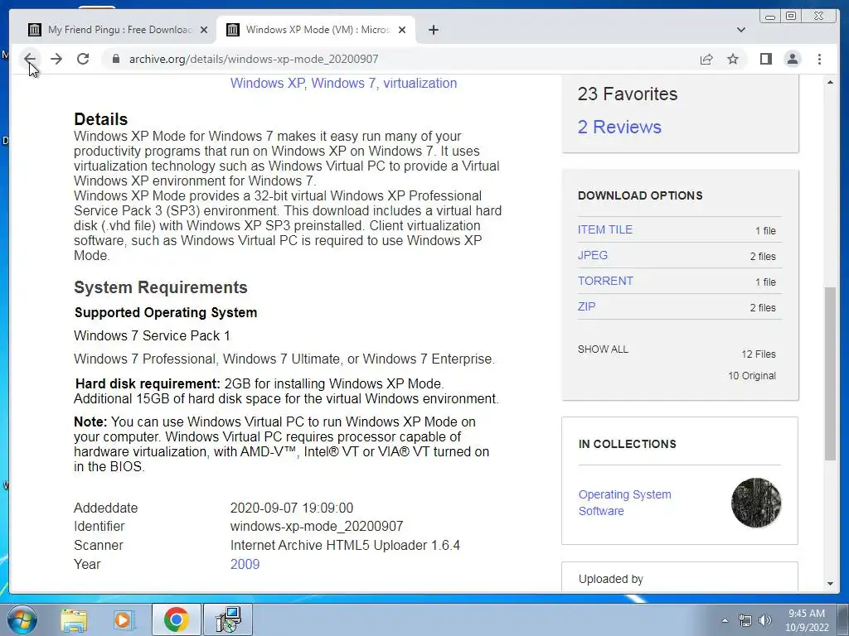Expand the tab search chevron
Image resolution: width=849 pixels, height=636 pixels.
coord(741,30)
